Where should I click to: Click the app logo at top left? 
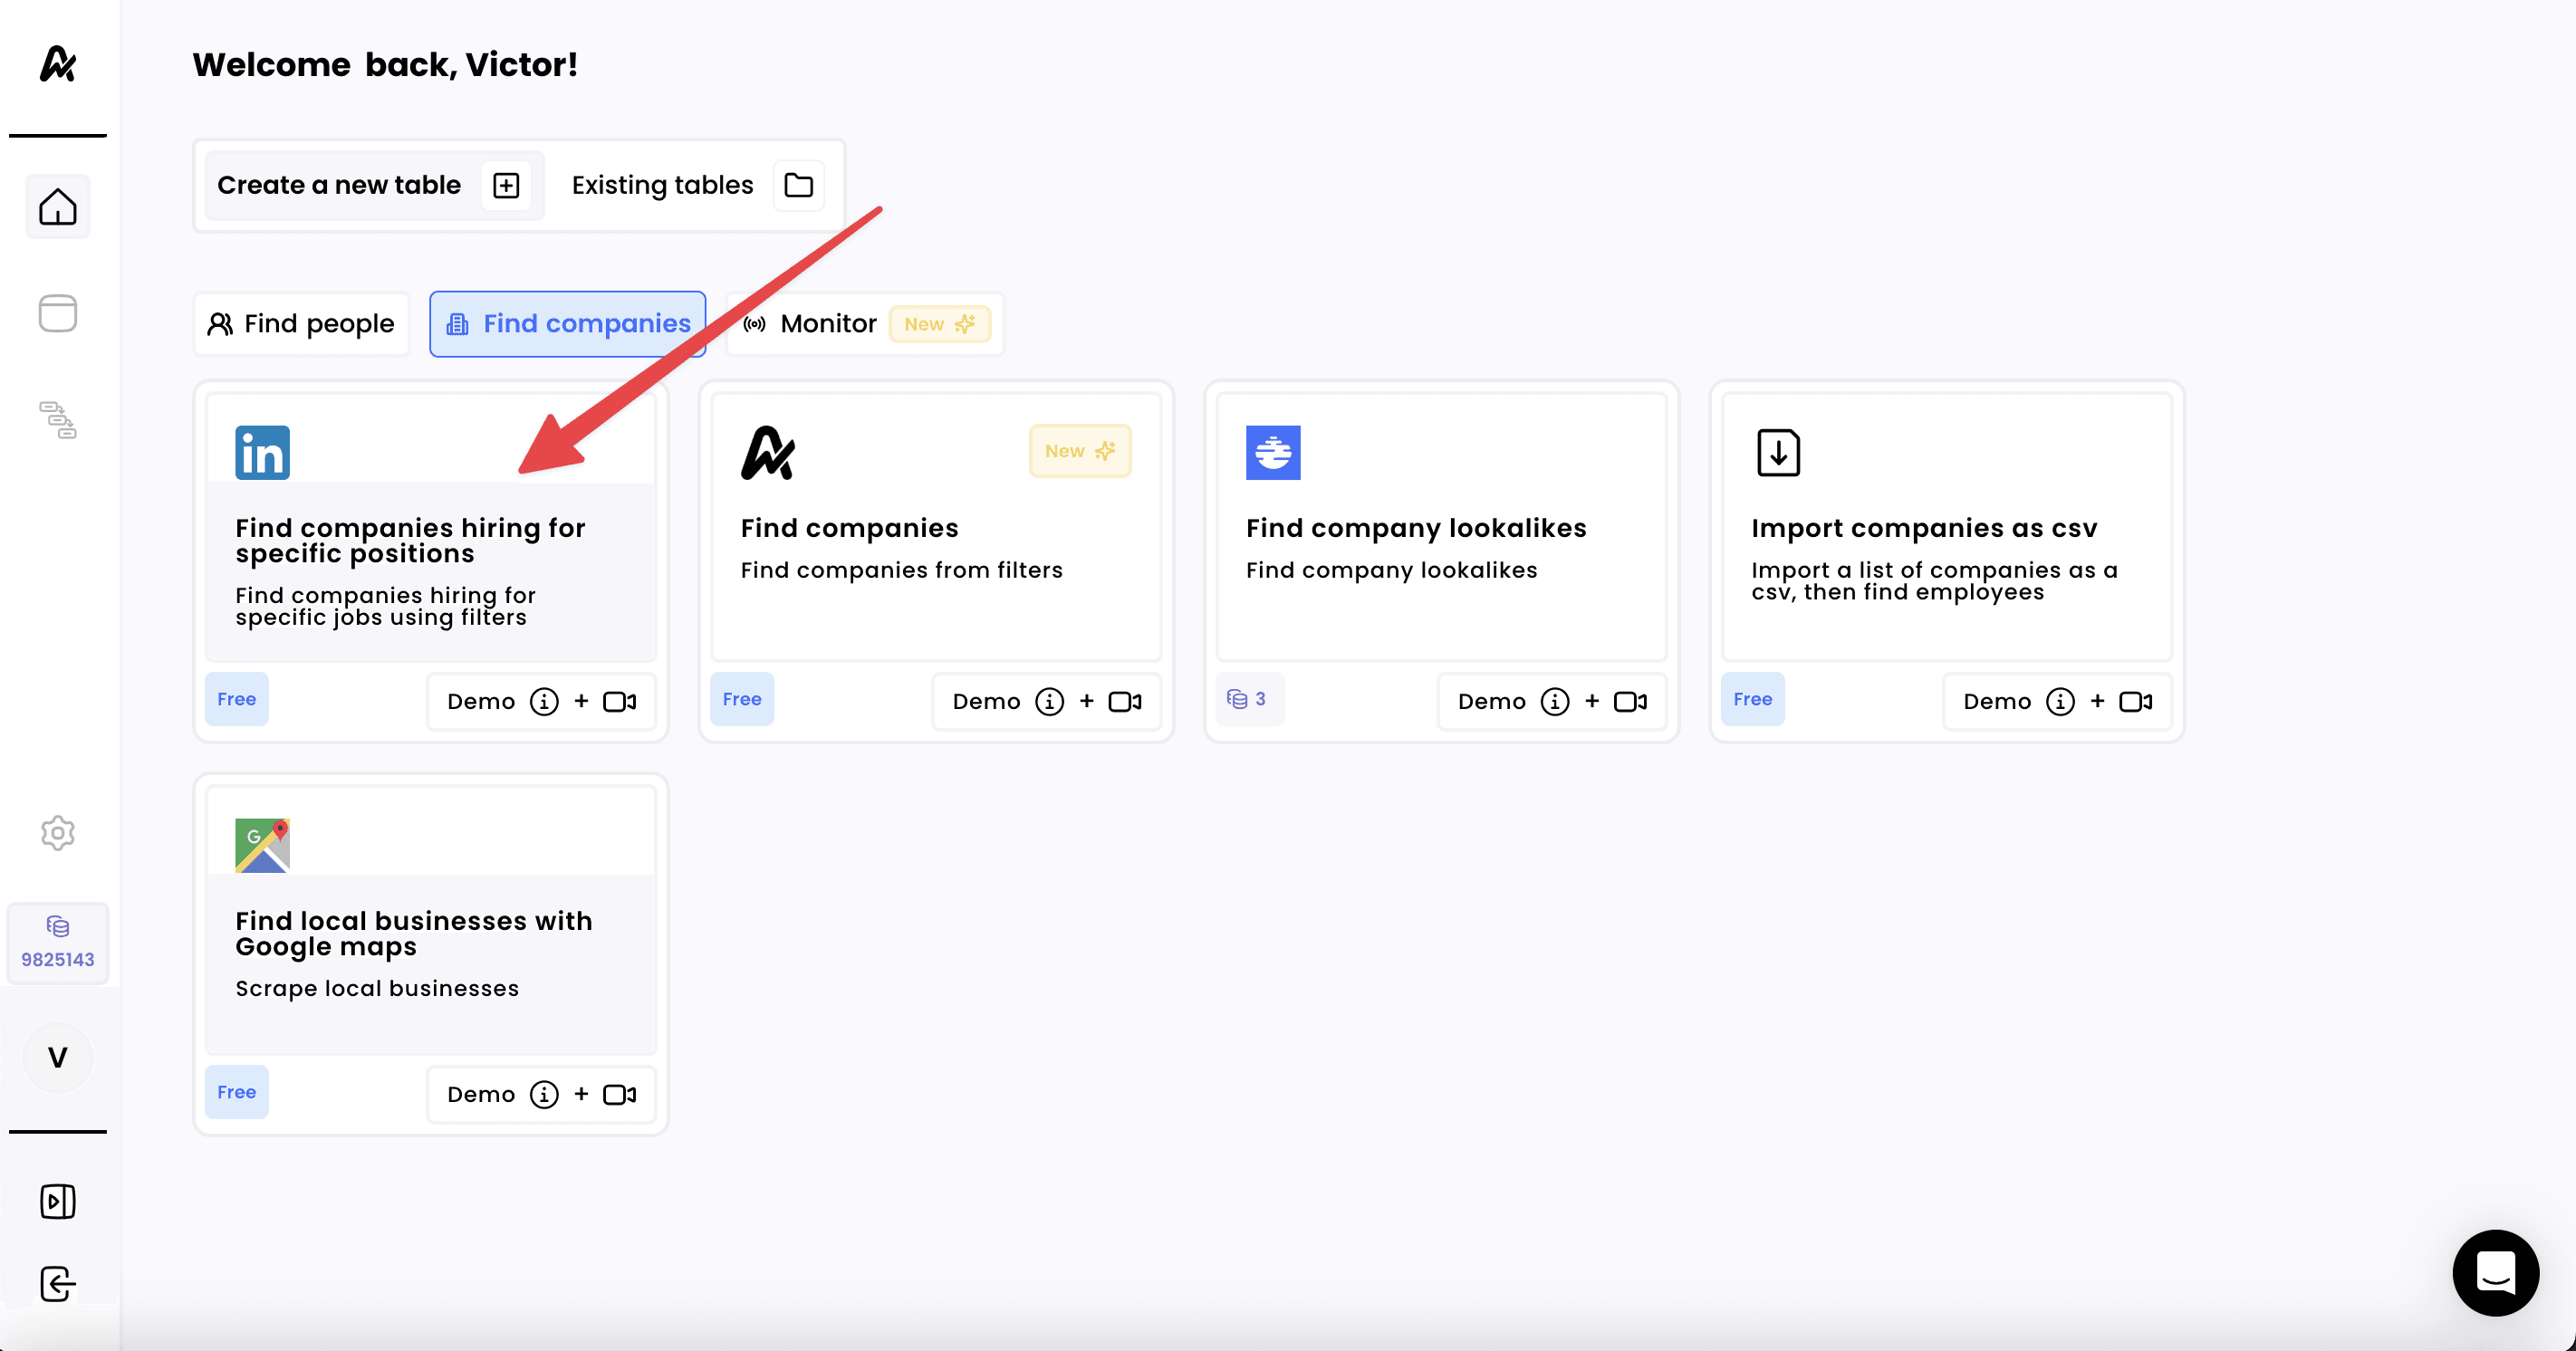57,64
